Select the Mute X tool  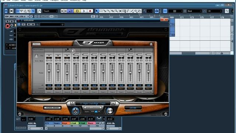coord(120,11)
